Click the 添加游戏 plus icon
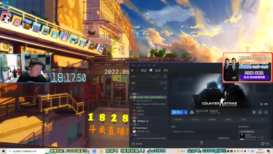This screenshot has height=154, width=273. [133, 144]
